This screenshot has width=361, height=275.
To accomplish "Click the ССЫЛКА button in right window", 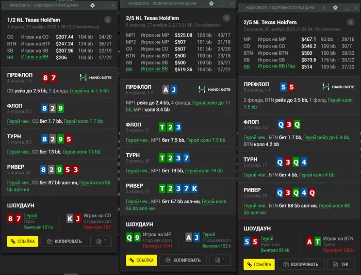I will pos(259,264).
